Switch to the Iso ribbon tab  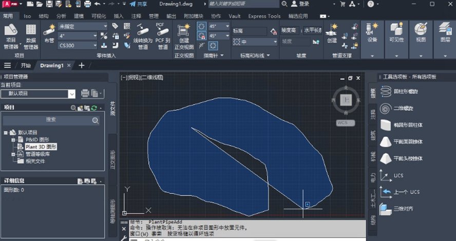coord(27,16)
